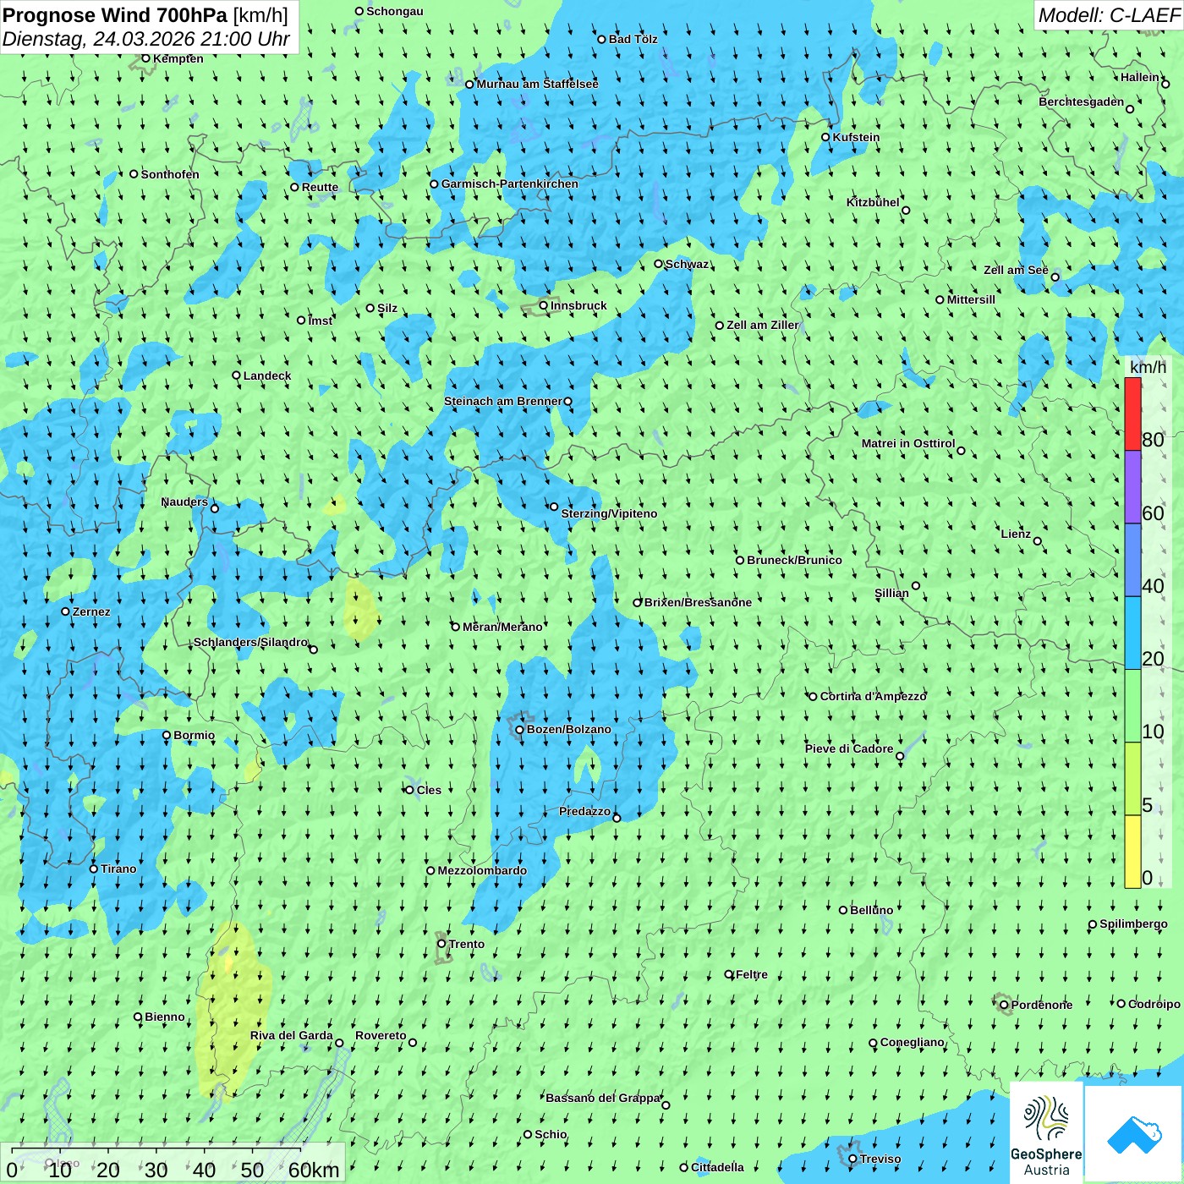
Task: Click the Riva del Garda label
Action: 292,1035
